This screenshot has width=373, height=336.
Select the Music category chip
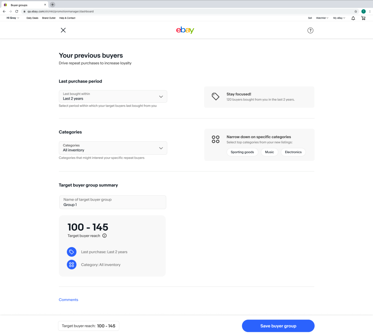click(x=269, y=152)
